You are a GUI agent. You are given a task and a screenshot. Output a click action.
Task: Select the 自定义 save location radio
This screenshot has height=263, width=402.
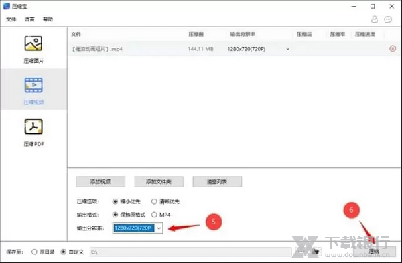[64, 252]
